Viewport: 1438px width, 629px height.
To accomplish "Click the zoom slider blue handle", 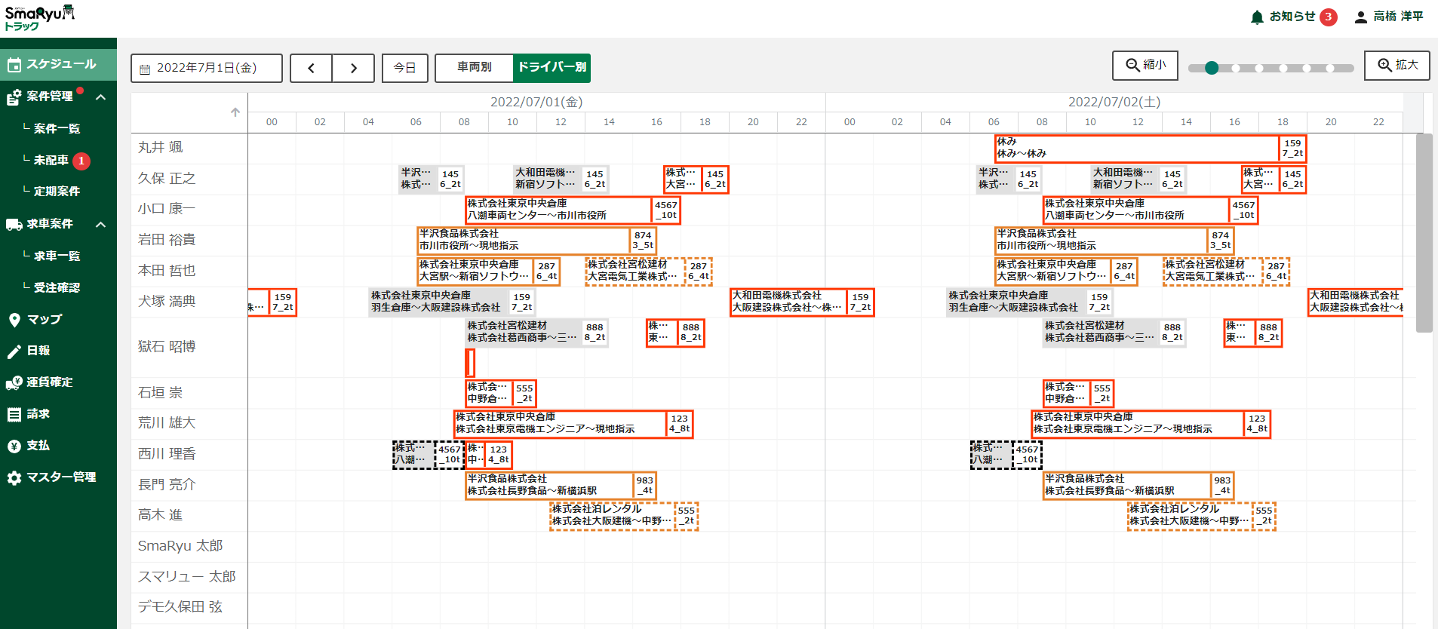I will pyautogui.click(x=1212, y=68).
